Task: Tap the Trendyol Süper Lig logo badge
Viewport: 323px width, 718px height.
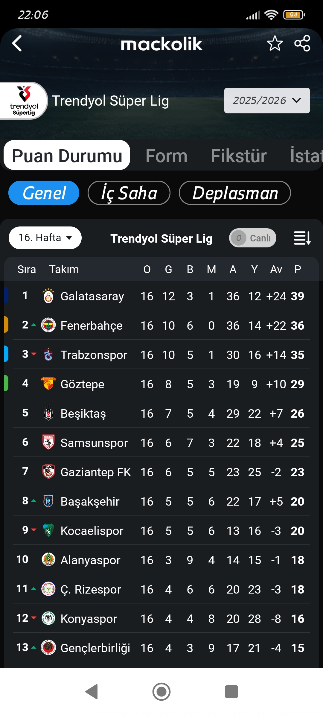Action: tap(24, 101)
